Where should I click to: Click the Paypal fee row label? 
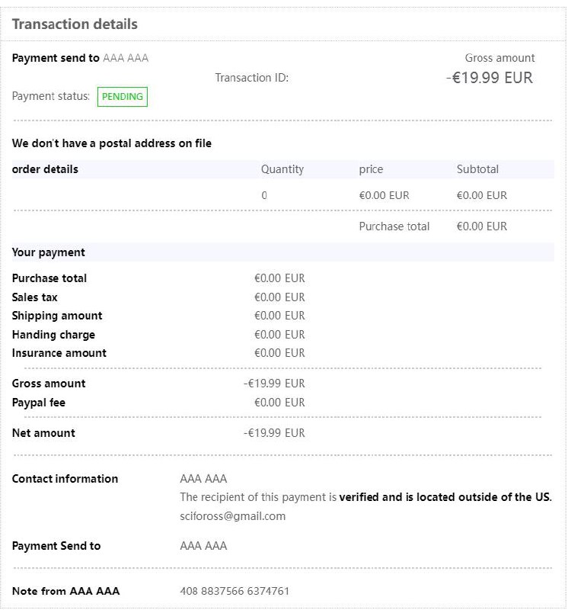point(39,403)
